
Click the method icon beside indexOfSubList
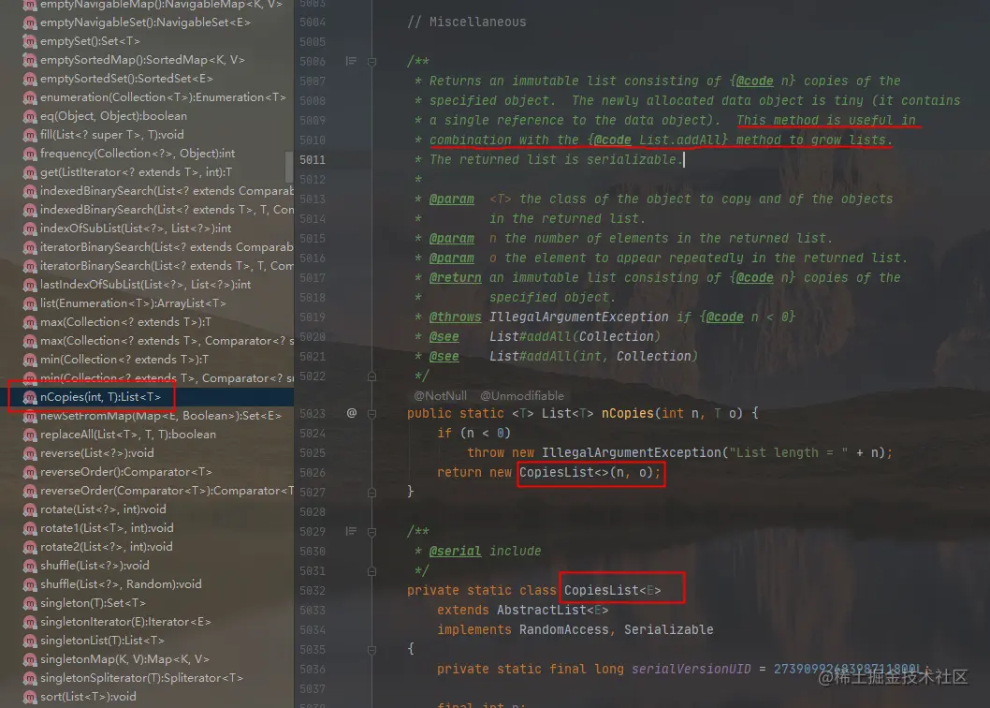tap(30, 229)
